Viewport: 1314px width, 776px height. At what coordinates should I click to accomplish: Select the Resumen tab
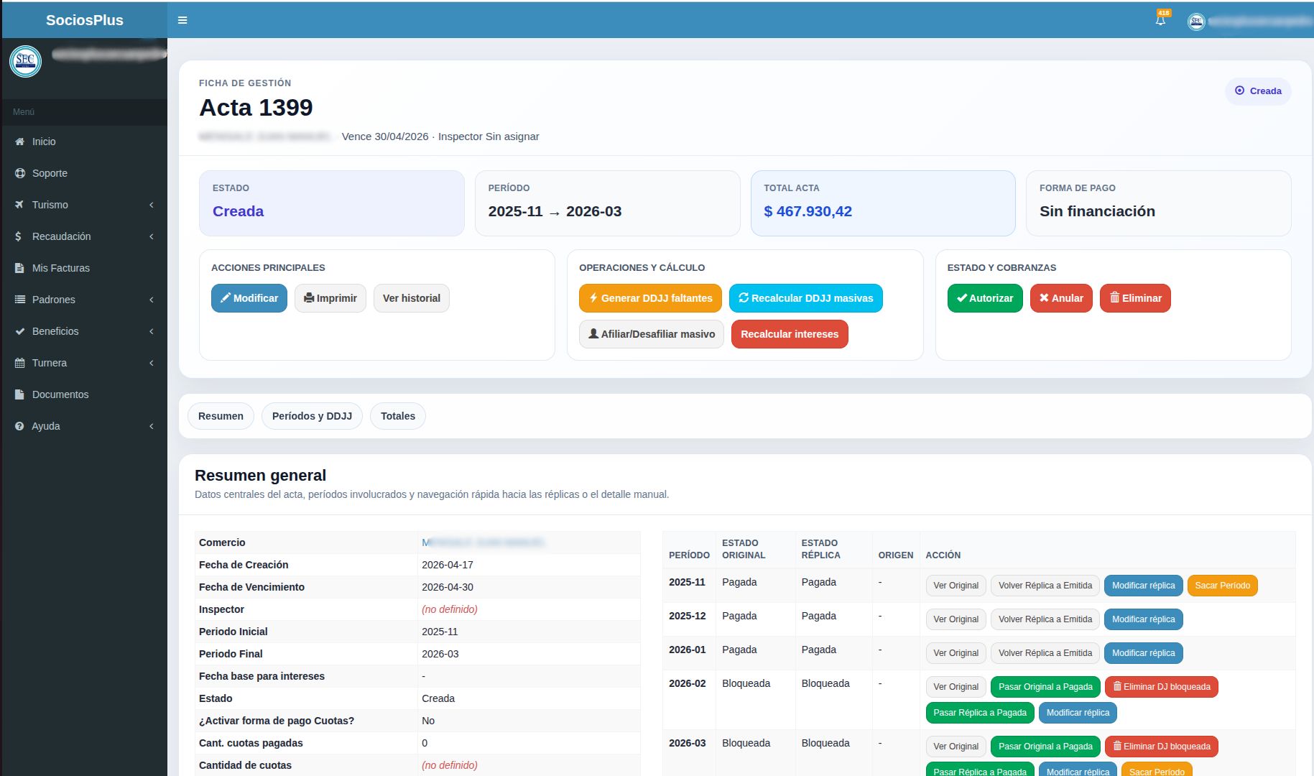click(x=221, y=416)
